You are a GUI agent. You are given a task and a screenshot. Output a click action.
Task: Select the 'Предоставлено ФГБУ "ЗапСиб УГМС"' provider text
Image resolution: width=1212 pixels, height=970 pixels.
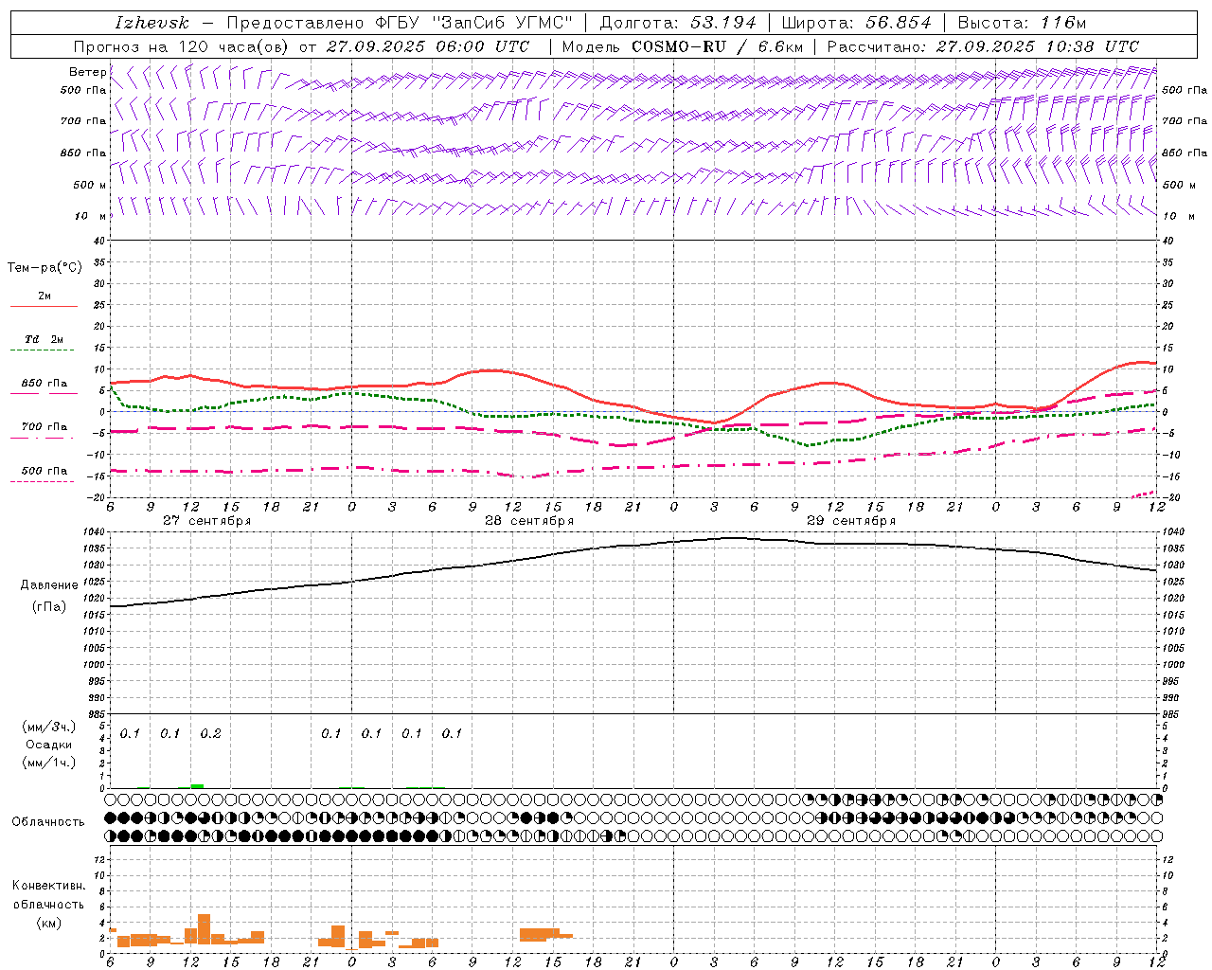click(401, 23)
